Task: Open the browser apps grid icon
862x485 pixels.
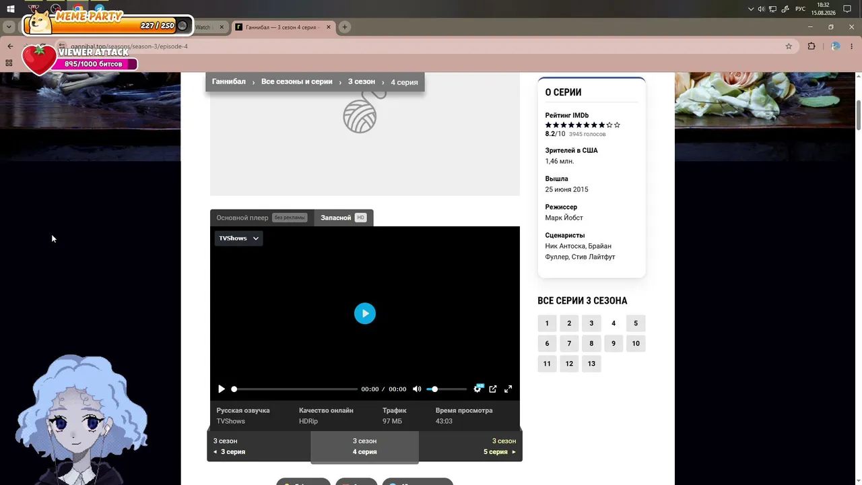Action: [x=9, y=63]
